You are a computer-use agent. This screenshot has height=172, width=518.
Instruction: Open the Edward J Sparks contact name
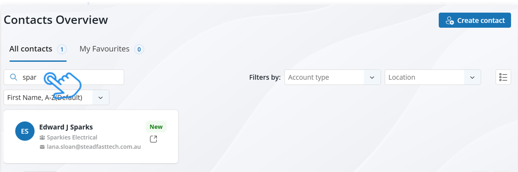[66, 127]
